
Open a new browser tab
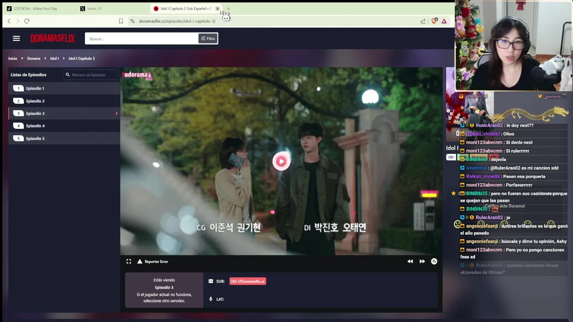[x=228, y=8]
